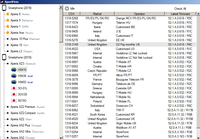Image resolution: width=200 pixels, height=139 pixels.
Task: Click the globe icon next to H9493
Action: pyautogui.click(x=14, y=82)
